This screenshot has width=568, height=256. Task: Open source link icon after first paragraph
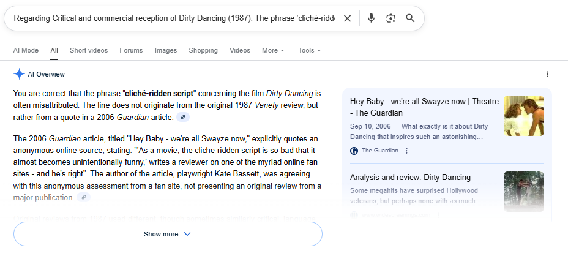183,117
